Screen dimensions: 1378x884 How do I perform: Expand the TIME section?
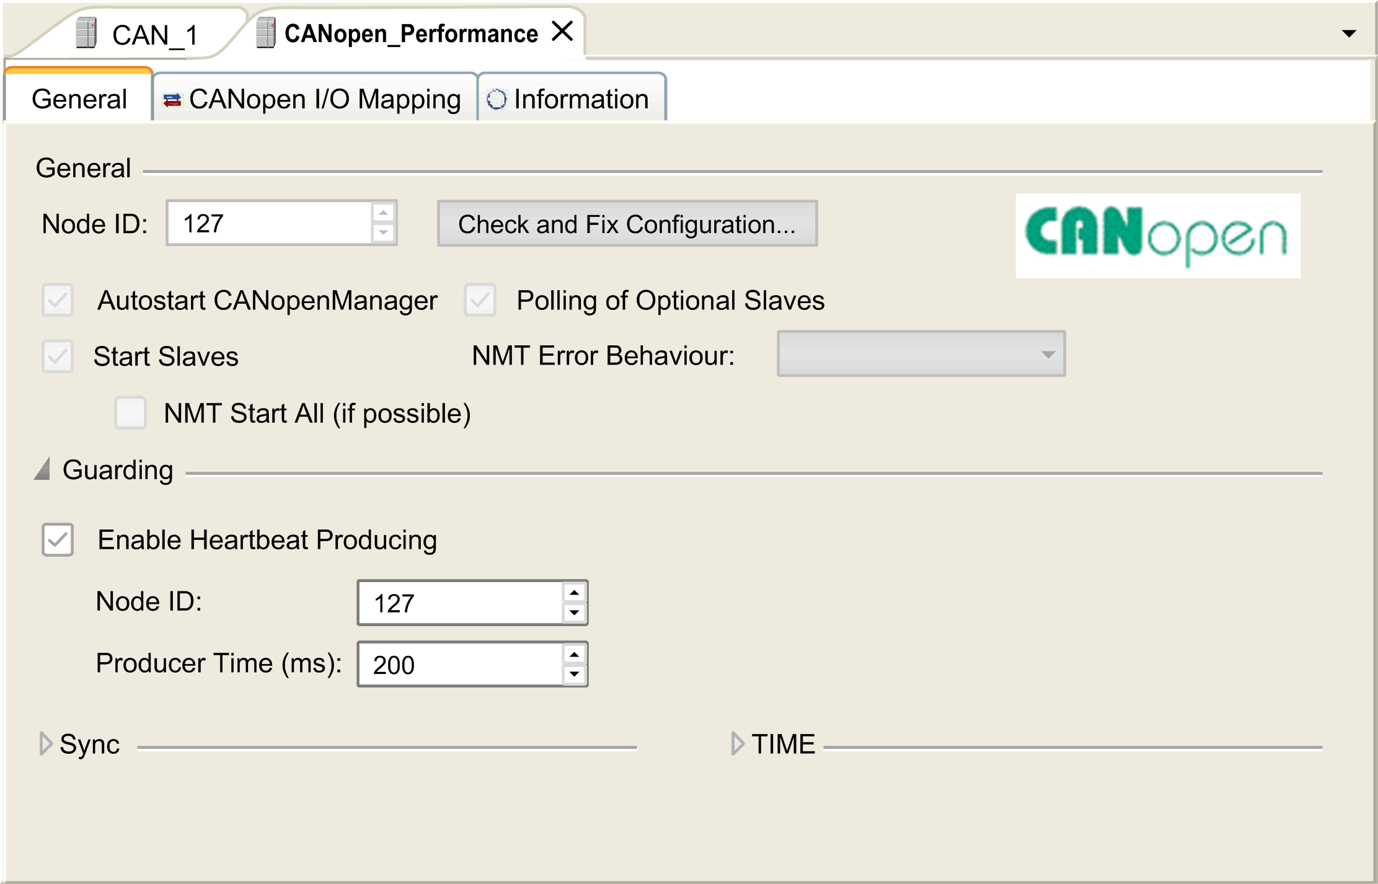(x=737, y=744)
